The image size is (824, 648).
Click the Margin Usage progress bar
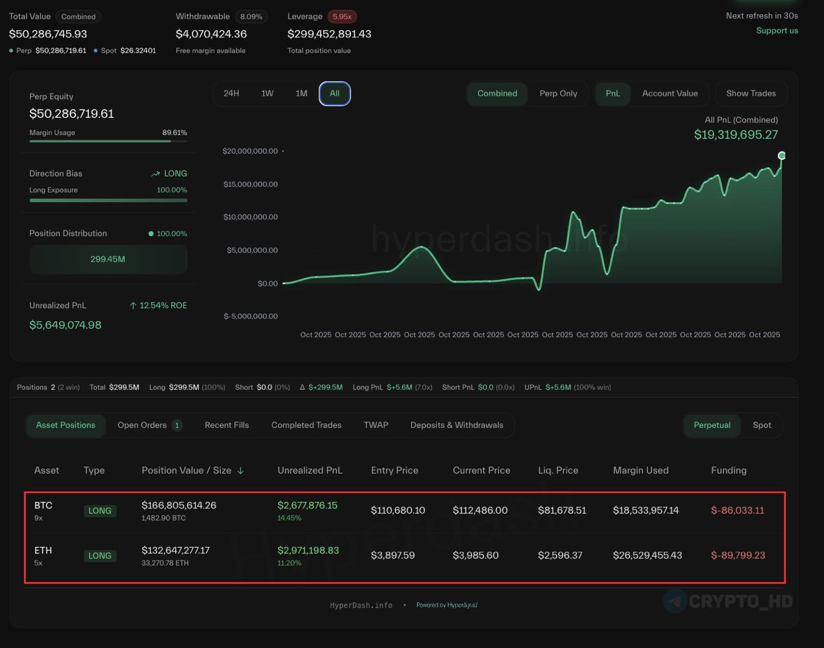(x=108, y=141)
